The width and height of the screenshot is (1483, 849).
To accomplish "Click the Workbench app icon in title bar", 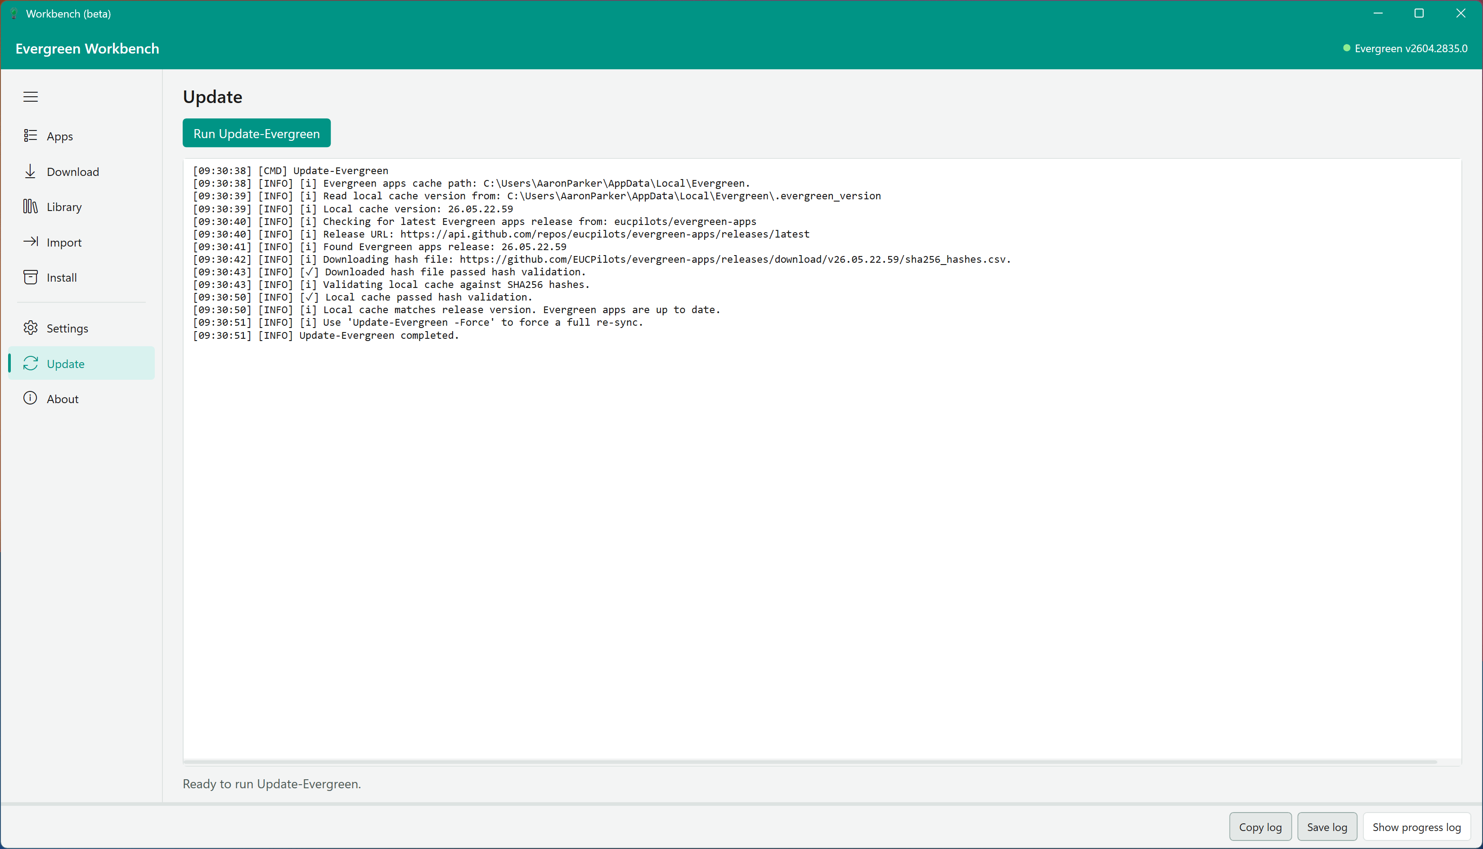I will click(14, 13).
